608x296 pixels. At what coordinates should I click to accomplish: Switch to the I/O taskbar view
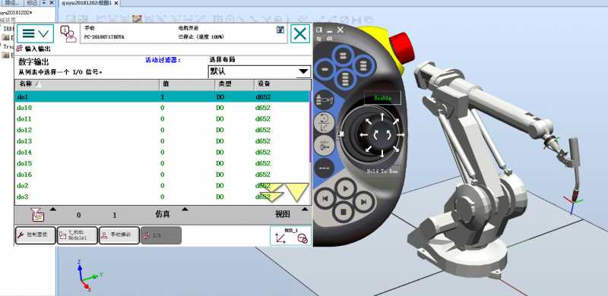point(160,235)
